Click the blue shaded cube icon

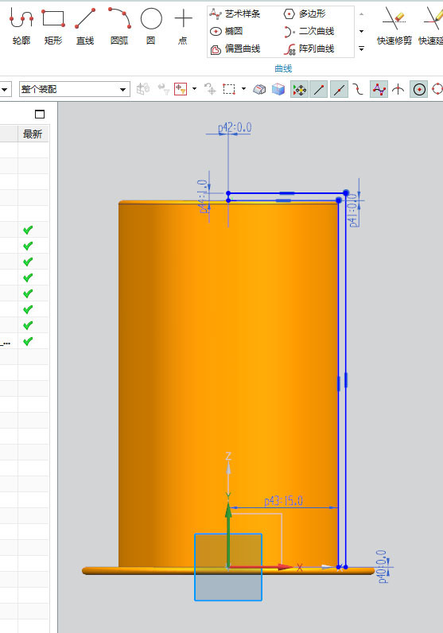[x=278, y=89]
